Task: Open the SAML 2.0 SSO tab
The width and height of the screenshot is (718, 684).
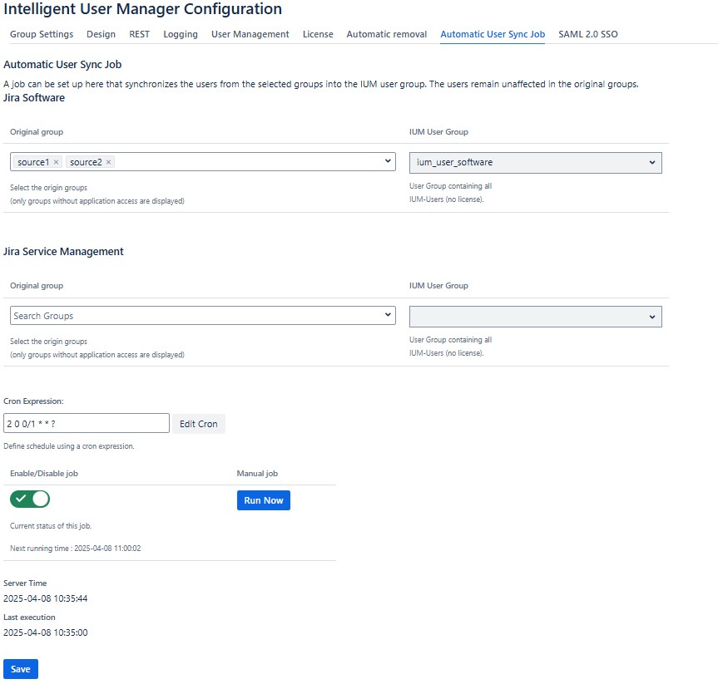Action: coord(588,34)
